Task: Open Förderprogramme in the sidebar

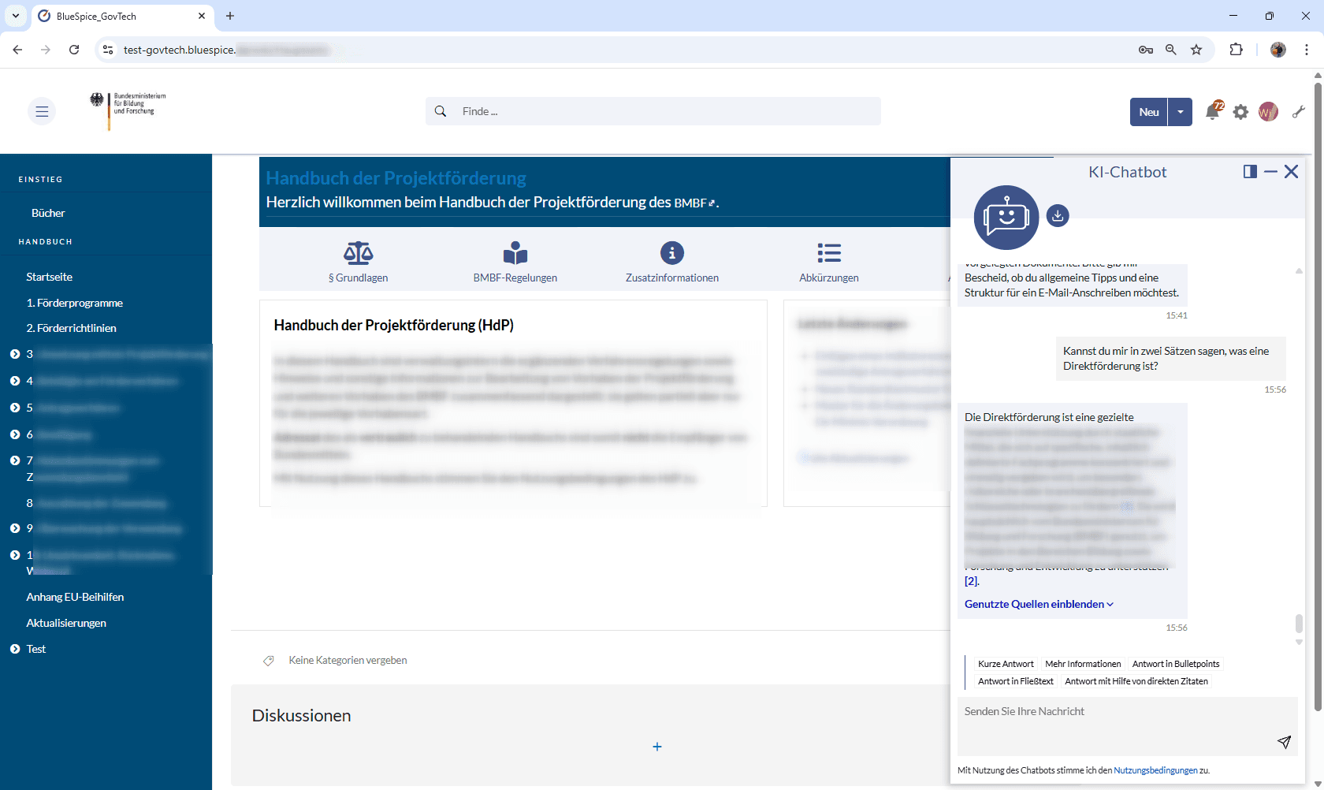Action: pyautogui.click(x=74, y=303)
